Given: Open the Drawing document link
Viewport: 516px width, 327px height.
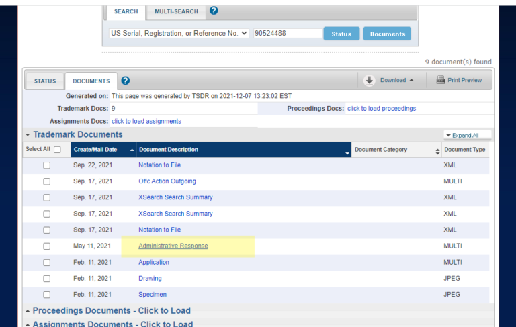Looking at the screenshot, I should point(150,278).
